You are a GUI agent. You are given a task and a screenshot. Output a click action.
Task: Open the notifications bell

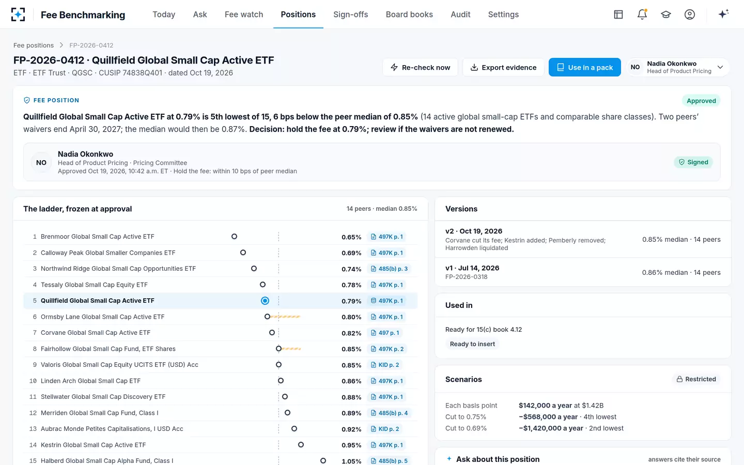[642, 14]
